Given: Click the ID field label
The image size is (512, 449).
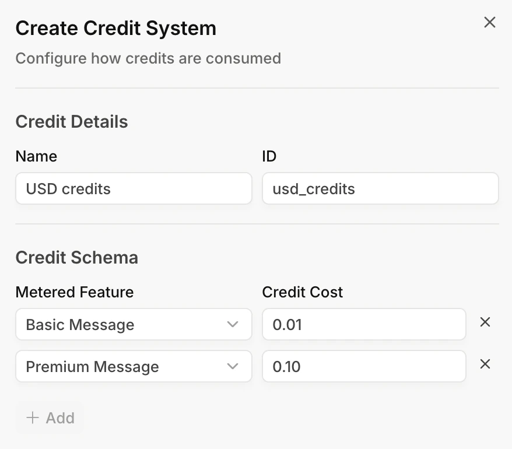Looking at the screenshot, I should [269, 156].
